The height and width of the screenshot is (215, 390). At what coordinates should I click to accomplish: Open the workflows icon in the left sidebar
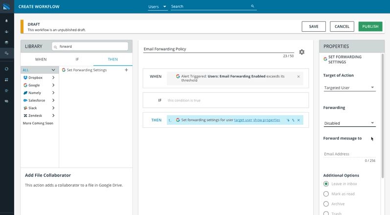pyautogui.click(x=6, y=53)
